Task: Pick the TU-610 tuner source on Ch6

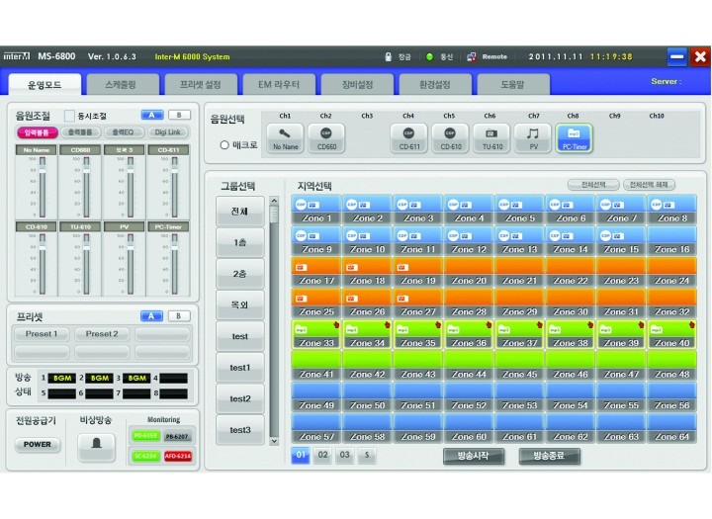Action: [491, 137]
